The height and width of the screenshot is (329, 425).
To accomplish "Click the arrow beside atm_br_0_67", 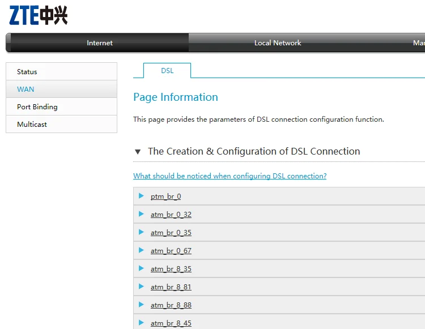I will point(141,250).
